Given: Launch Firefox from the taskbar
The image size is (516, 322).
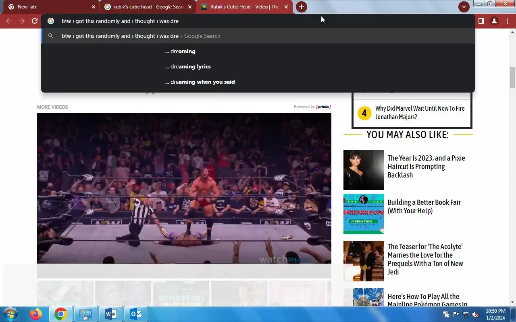Looking at the screenshot, I should (36, 314).
